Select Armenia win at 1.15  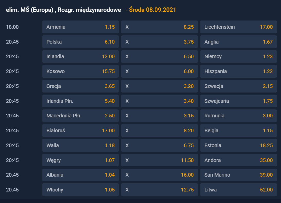coord(80,27)
